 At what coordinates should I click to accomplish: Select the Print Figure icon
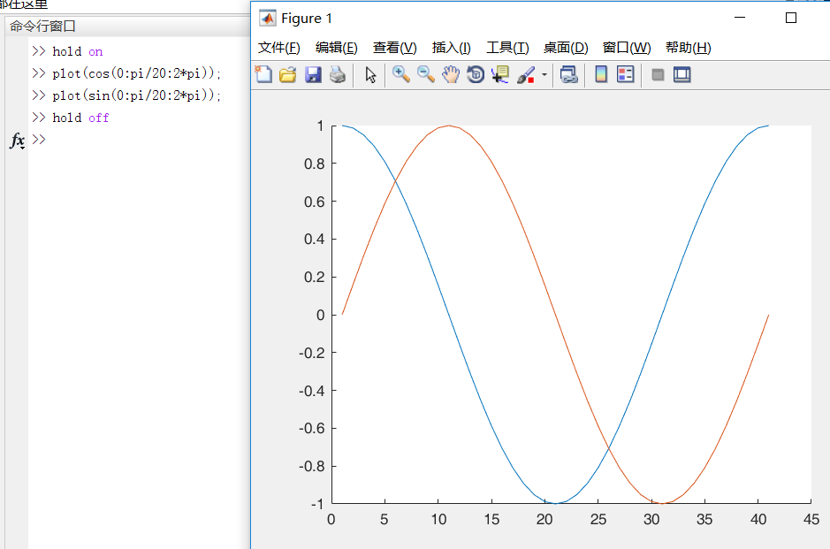tap(337, 75)
